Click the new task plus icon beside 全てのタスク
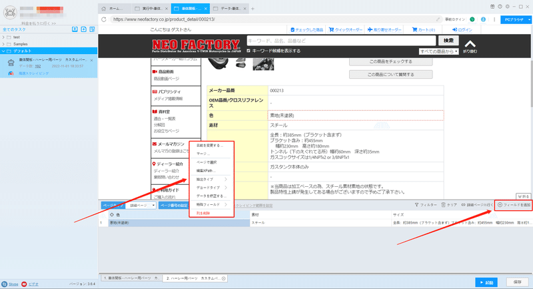Image resolution: width=533 pixels, height=289 pixels. (84, 29)
